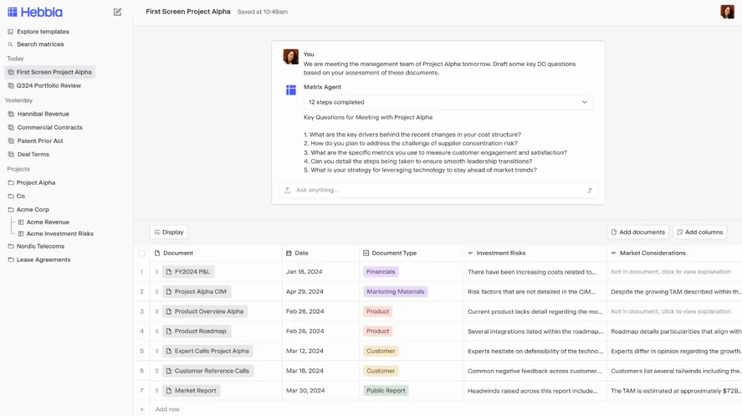Image resolution: width=742 pixels, height=416 pixels.
Task: Click the plus icon beside Add row
Action: coord(142,409)
